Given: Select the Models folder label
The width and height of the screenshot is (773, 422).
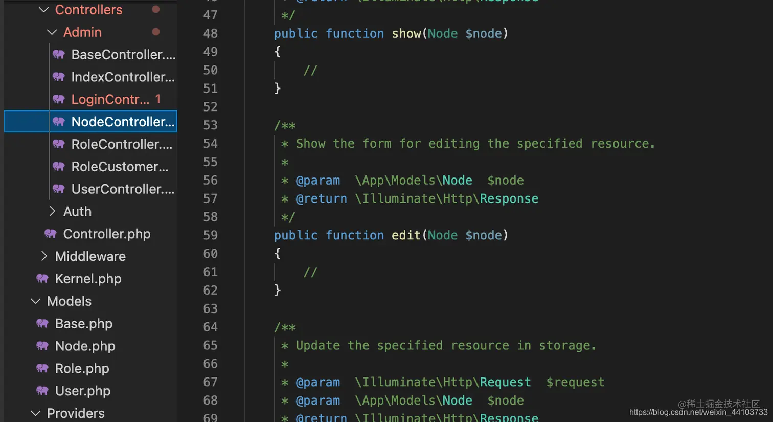Looking at the screenshot, I should click(x=69, y=301).
